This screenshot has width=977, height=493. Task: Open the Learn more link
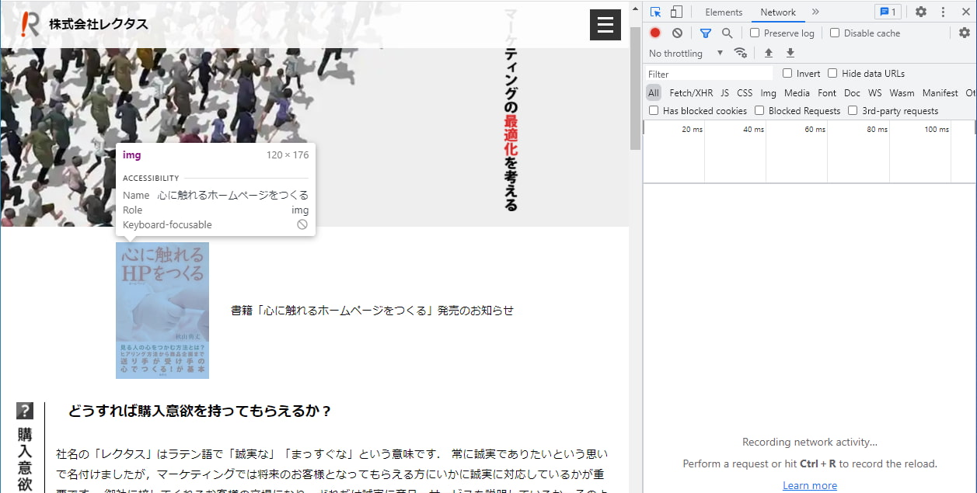[x=810, y=484]
